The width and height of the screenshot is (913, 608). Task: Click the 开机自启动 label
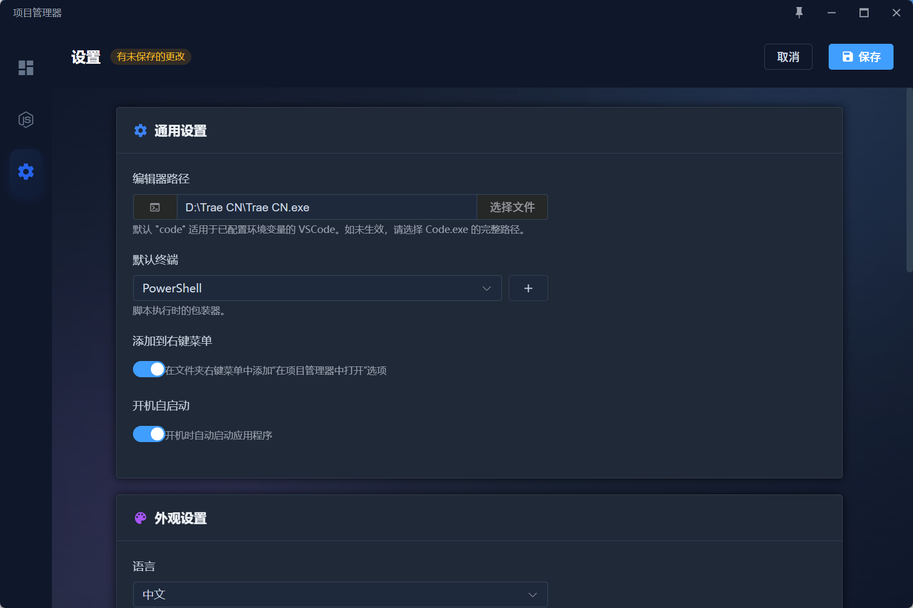coord(161,406)
